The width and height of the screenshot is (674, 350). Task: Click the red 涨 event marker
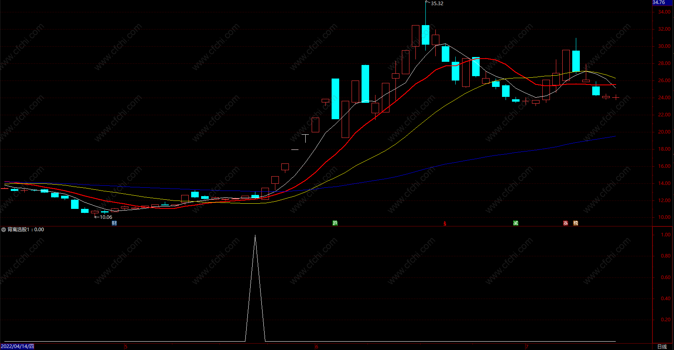pos(566,223)
